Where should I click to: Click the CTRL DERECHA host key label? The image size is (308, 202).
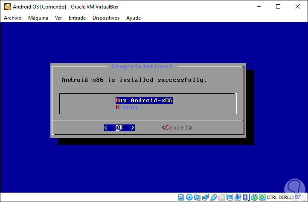pyautogui.click(x=283, y=197)
